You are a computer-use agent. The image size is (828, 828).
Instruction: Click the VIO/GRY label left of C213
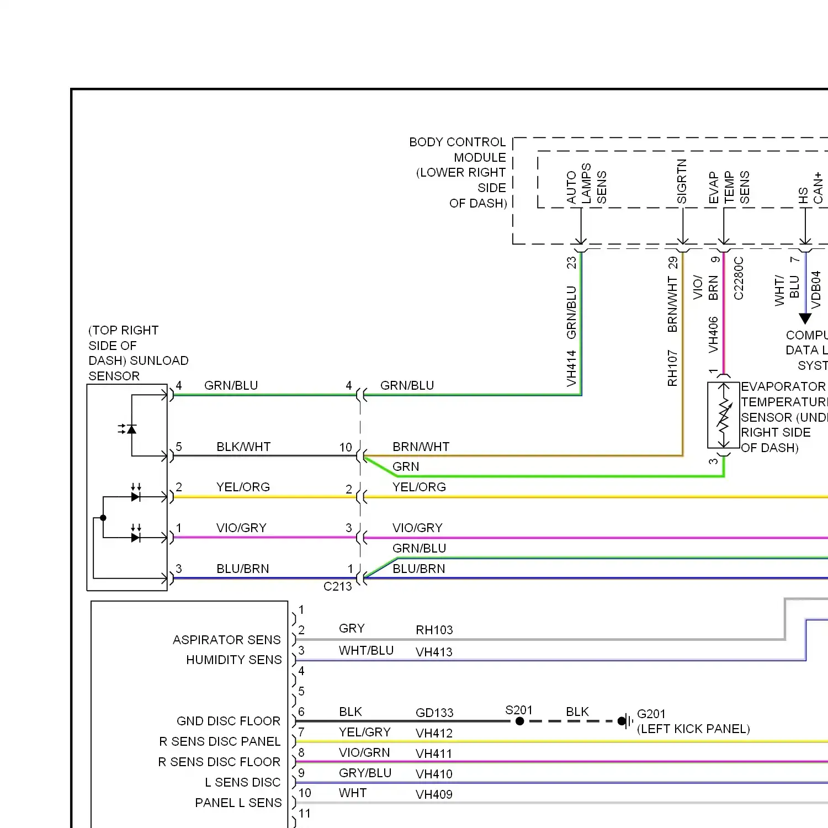click(241, 528)
